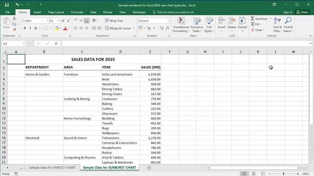Apply fill color with the paint bucket

click(57, 28)
